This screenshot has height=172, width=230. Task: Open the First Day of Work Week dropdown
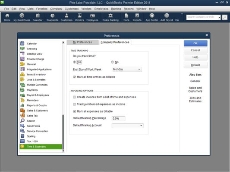tap(127, 69)
